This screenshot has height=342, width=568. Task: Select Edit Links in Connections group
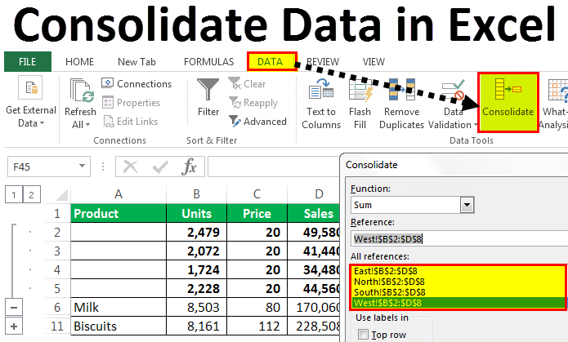click(130, 122)
